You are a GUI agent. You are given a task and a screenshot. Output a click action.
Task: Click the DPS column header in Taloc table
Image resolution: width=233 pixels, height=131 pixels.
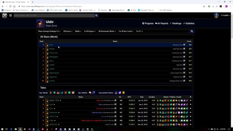tap(129, 97)
